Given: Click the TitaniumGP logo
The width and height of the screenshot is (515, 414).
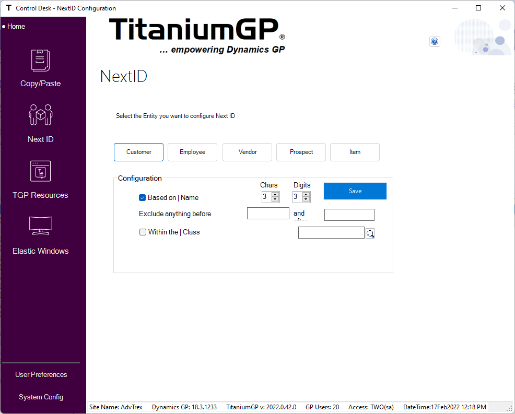Looking at the screenshot, I should [x=197, y=36].
